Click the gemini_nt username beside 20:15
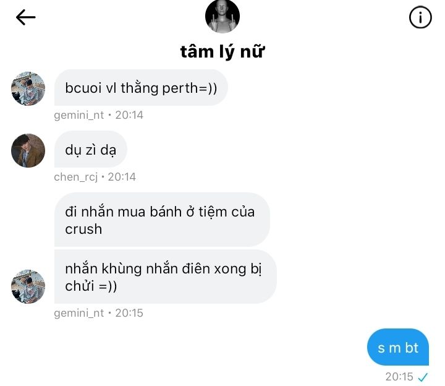This screenshot has height=386, width=445. (79, 313)
